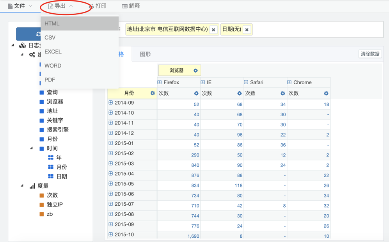The height and width of the screenshot is (242, 389).
Task: Open settings gear next to 月份 header
Action: click(153, 93)
